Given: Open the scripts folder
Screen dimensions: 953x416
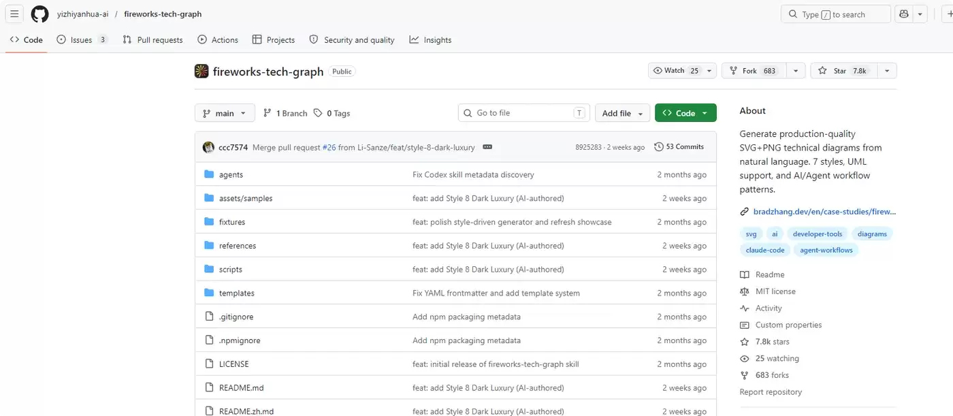Looking at the screenshot, I should pos(231,270).
